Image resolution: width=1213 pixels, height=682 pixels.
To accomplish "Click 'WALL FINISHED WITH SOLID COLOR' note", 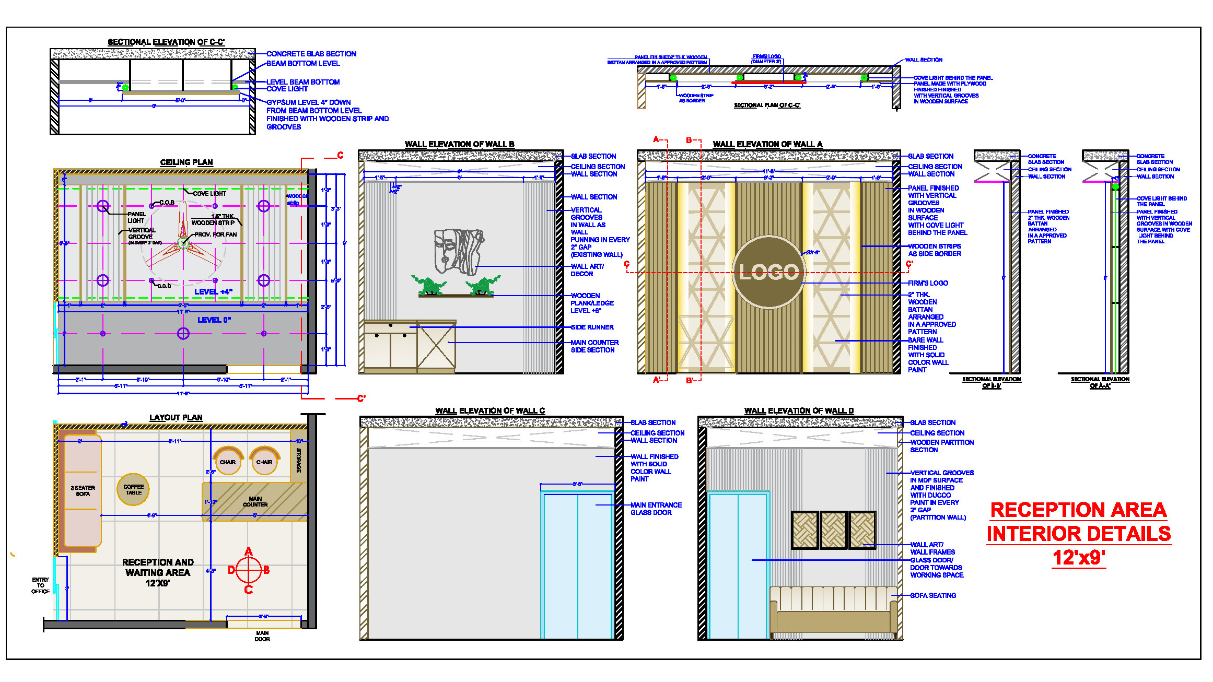I will point(655,467).
